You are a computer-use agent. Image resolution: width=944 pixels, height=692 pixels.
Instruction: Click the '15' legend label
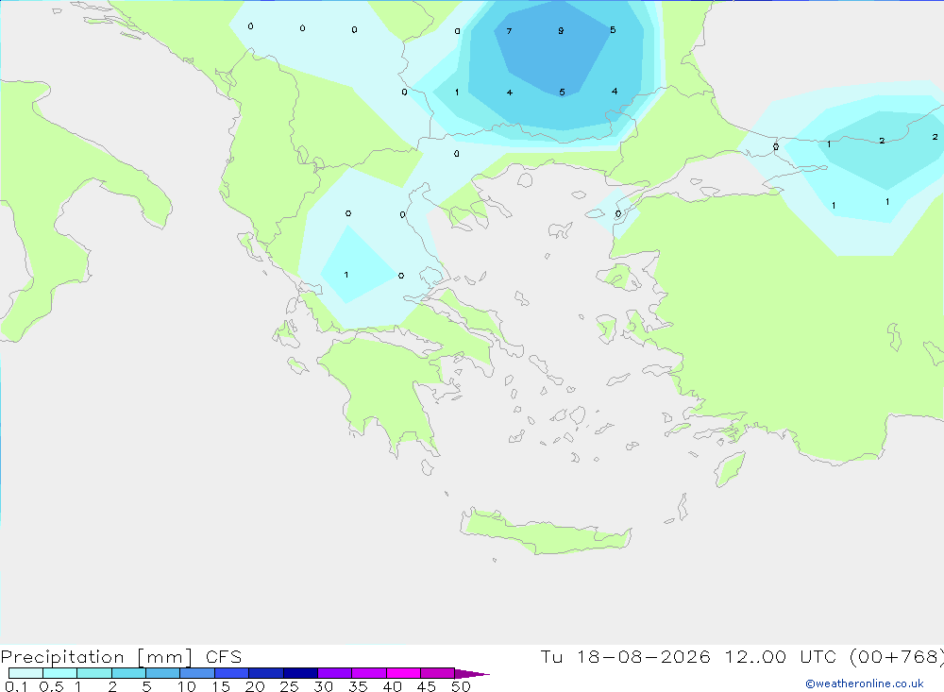221,686
